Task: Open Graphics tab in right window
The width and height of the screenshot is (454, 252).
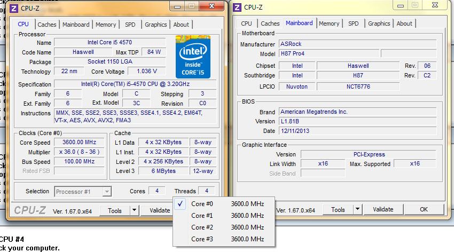Action: click(x=379, y=23)
